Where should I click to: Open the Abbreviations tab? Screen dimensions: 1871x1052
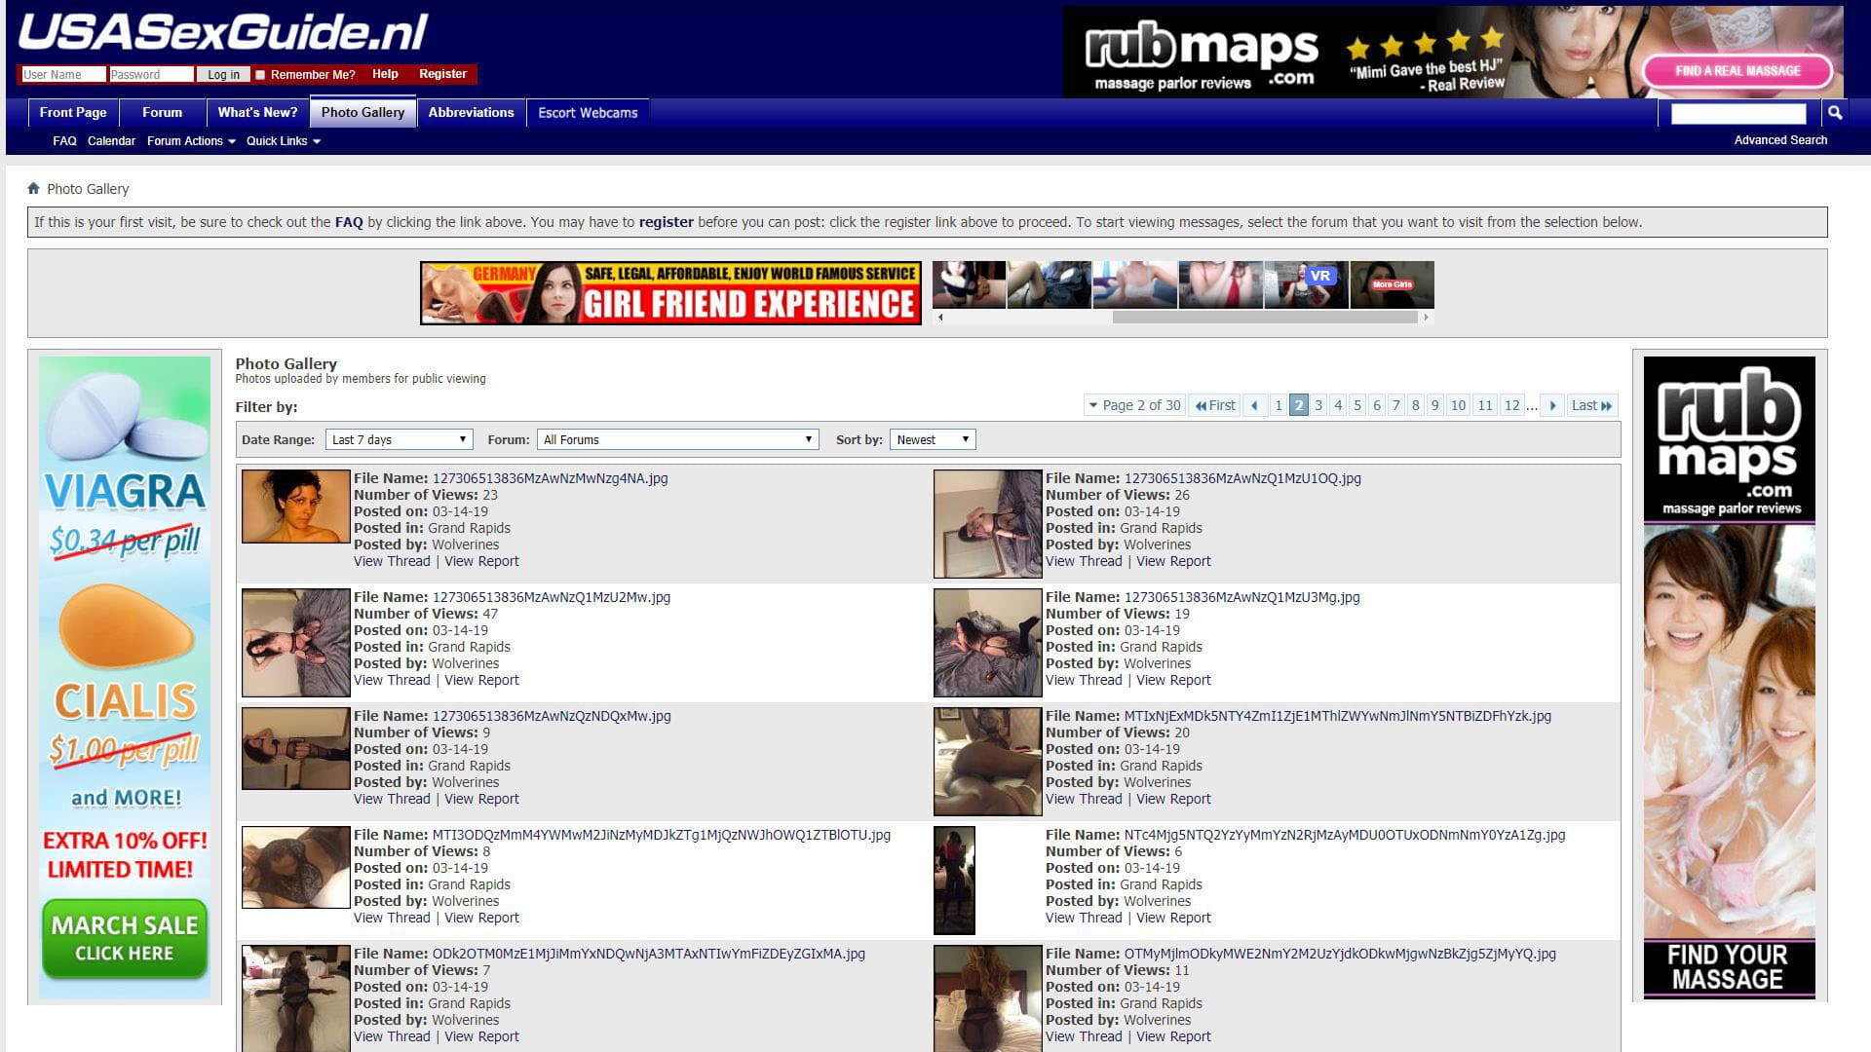[471, 113]
